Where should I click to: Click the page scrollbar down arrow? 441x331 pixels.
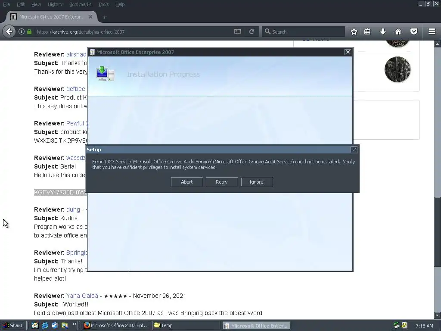[438, 315]
